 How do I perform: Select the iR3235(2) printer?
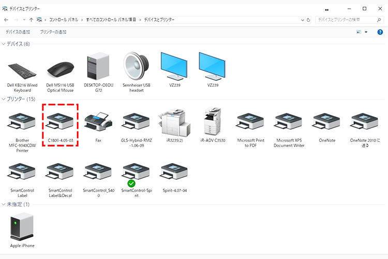point(174,125)
